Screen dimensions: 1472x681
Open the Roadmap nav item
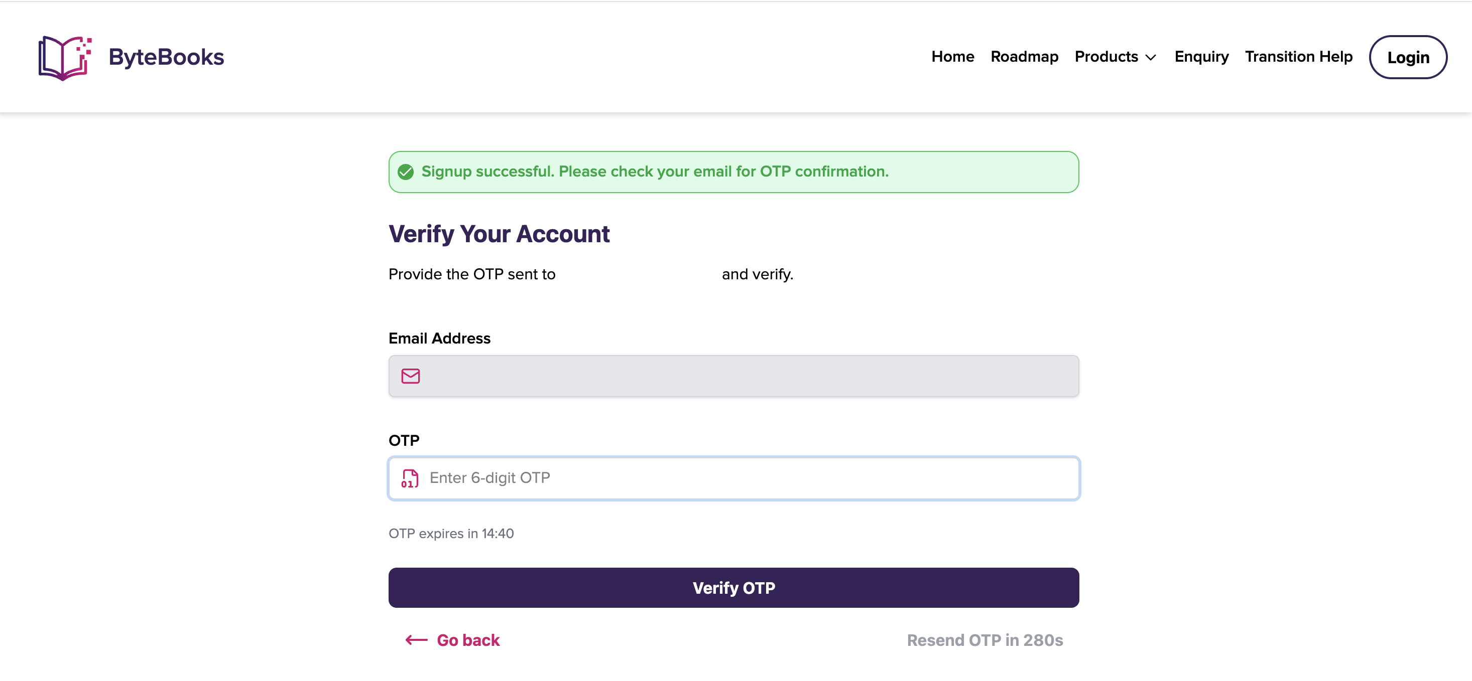(1024, 57)
